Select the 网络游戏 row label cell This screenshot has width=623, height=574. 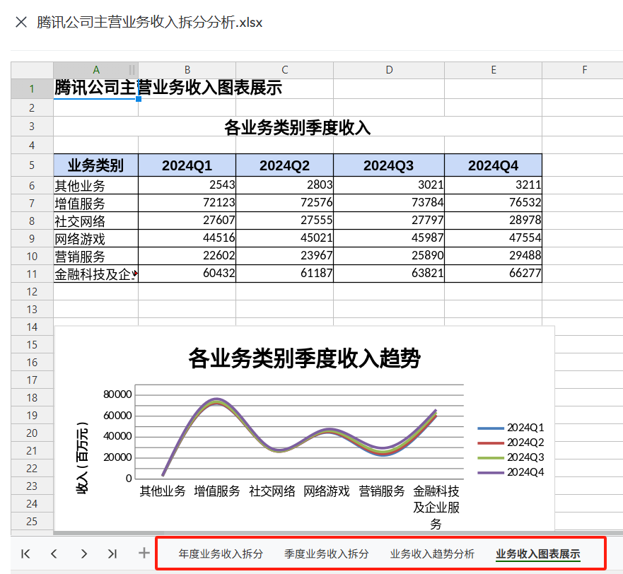(95, 238)
